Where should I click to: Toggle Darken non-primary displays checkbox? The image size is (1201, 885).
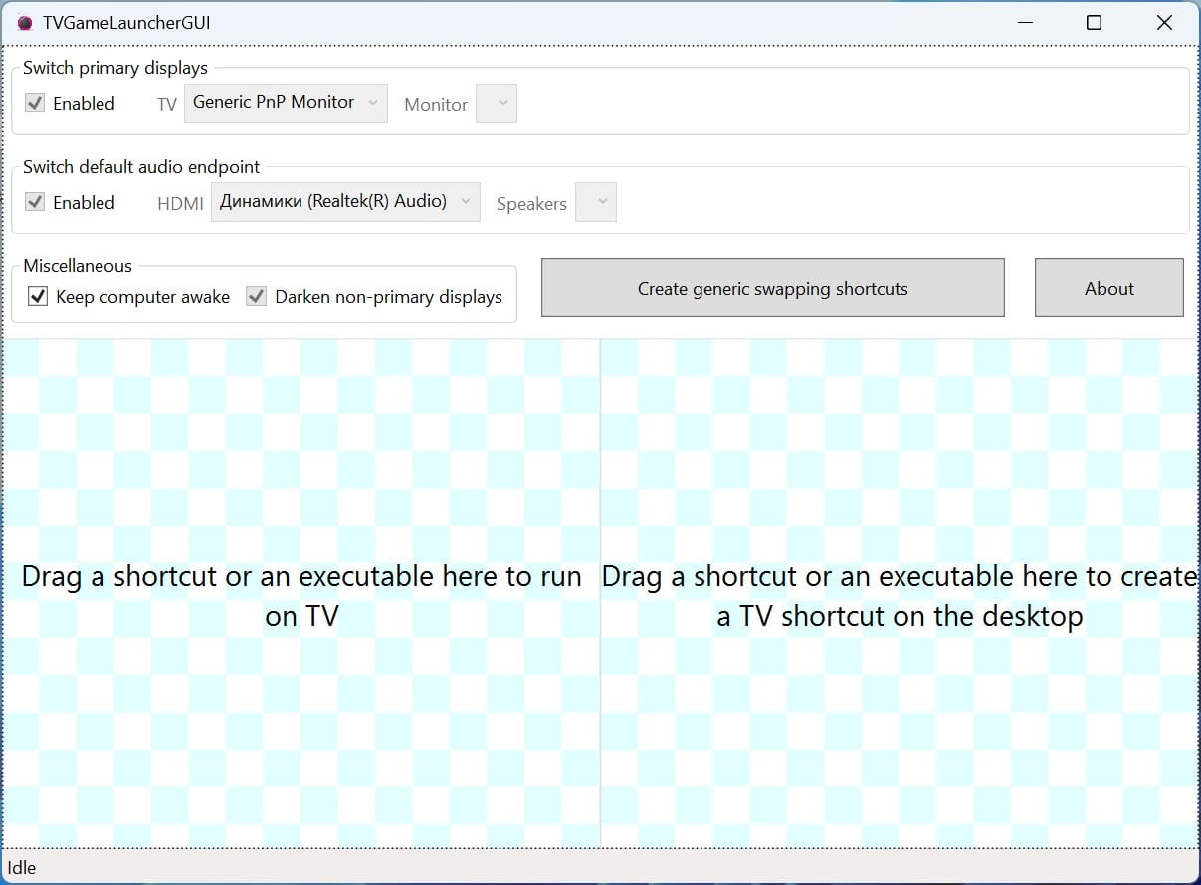[x=257, y=297]
